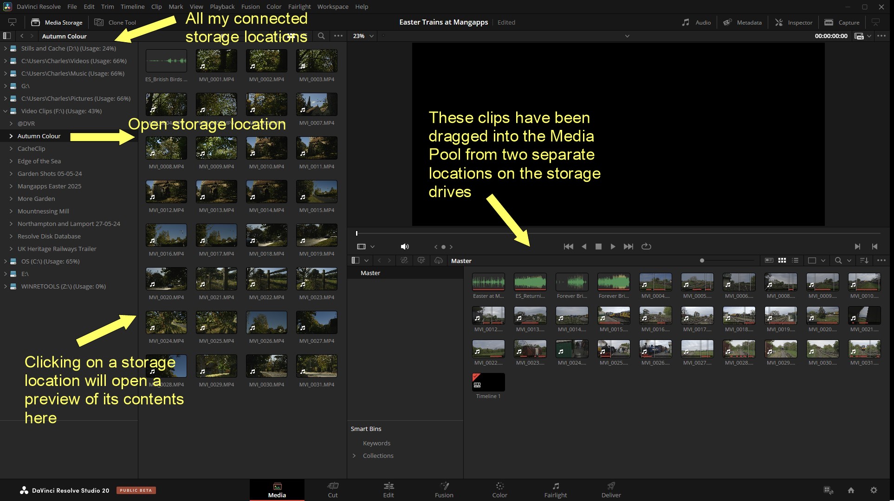Switch to the Fairlight page tab
This screenshot has width=894, height=501.
point(556,490)
